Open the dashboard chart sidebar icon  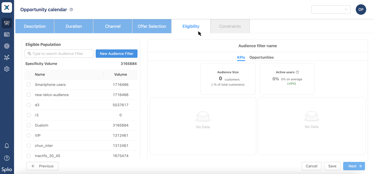7,35
